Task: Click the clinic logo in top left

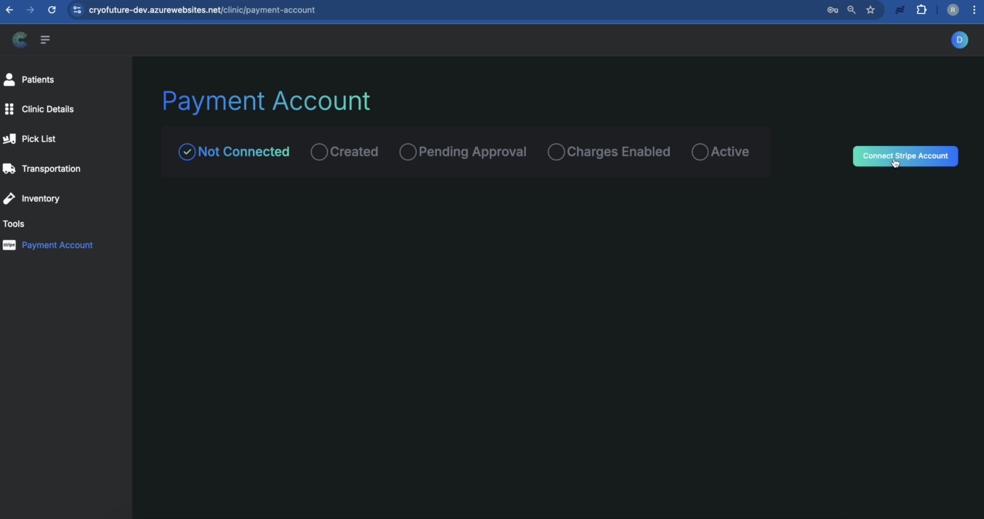Action: (x=19, y=40)
